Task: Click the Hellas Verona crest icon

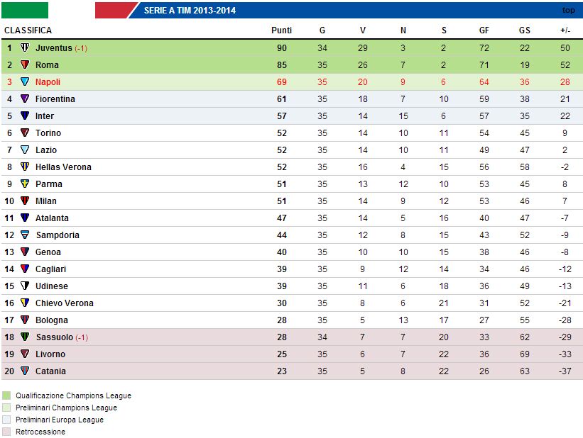Action: point(25,167)
